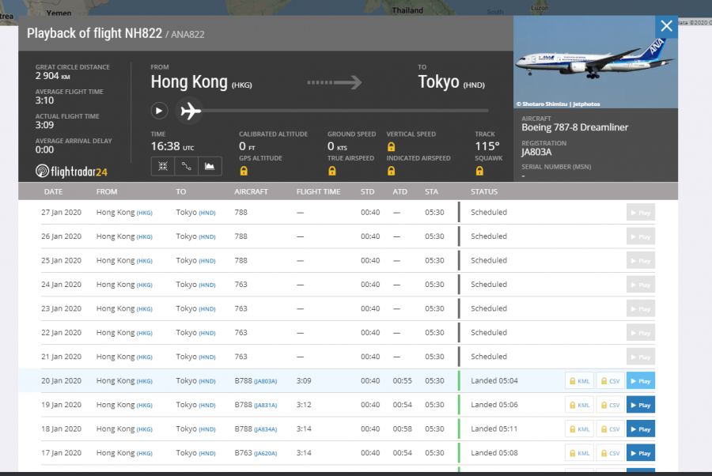Click the Flightradar24 logo

click(71, 171)
